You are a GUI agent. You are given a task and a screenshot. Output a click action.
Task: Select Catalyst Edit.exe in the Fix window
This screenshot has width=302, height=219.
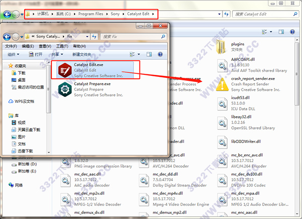point(95,70)
